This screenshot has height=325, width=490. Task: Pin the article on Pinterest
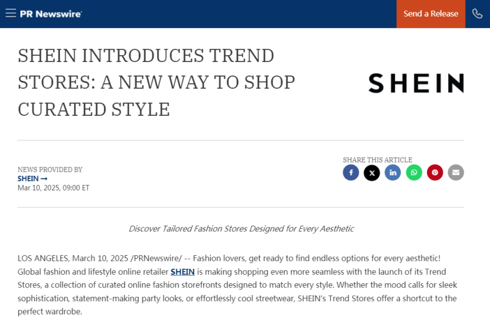[435, 173]
